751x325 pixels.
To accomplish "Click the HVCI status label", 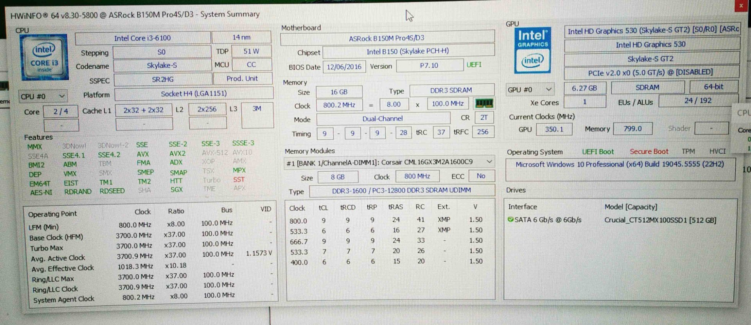I will [717, 151].
